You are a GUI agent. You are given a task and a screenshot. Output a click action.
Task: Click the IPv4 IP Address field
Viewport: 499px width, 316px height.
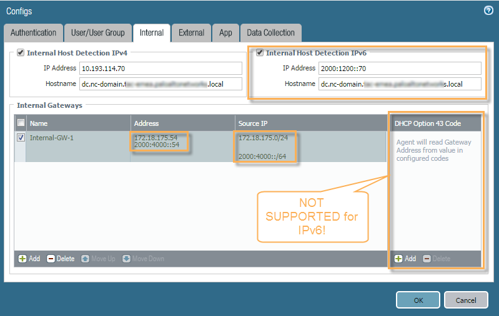[x=160, y=68]
